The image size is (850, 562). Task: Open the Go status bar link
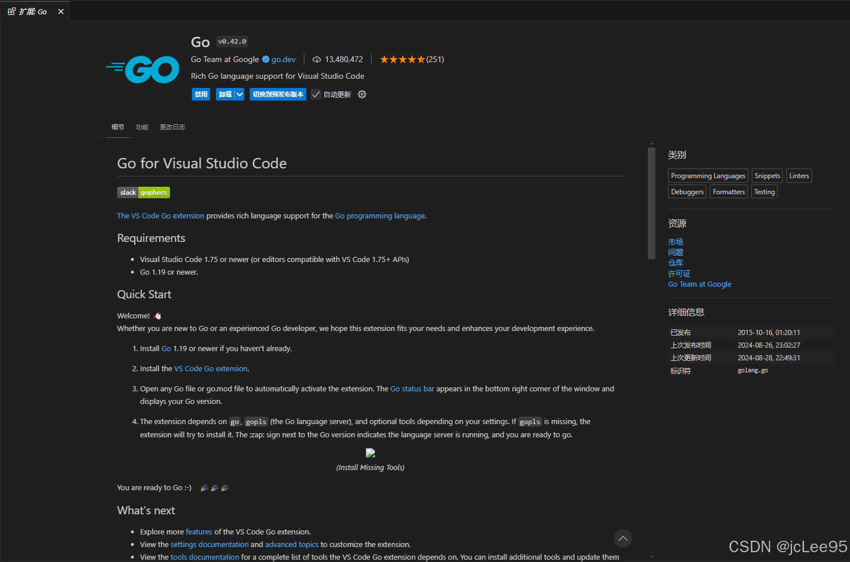point(412,389)
